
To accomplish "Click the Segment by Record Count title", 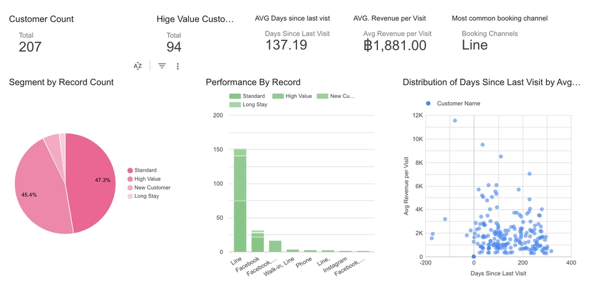I will 61,82.
